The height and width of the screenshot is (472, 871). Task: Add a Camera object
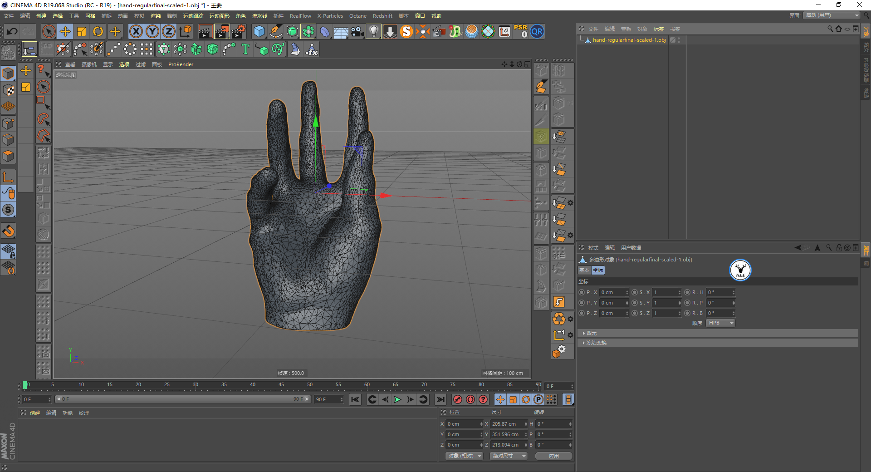point(357,31)
